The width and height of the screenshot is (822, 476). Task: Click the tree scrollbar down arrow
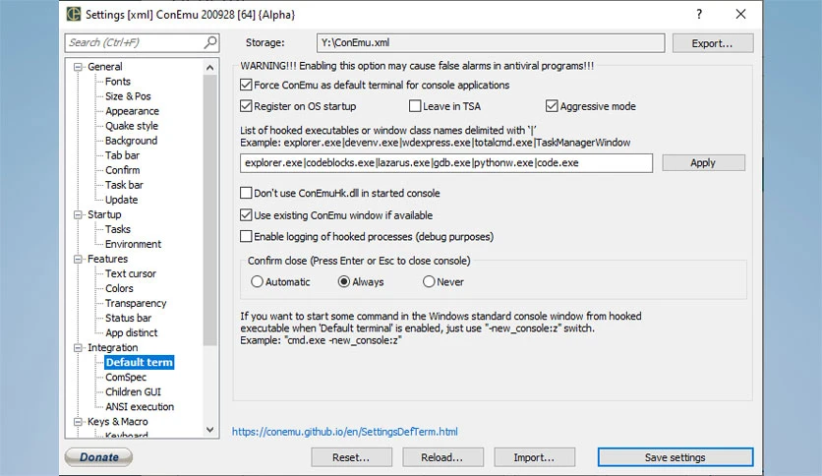209,430
